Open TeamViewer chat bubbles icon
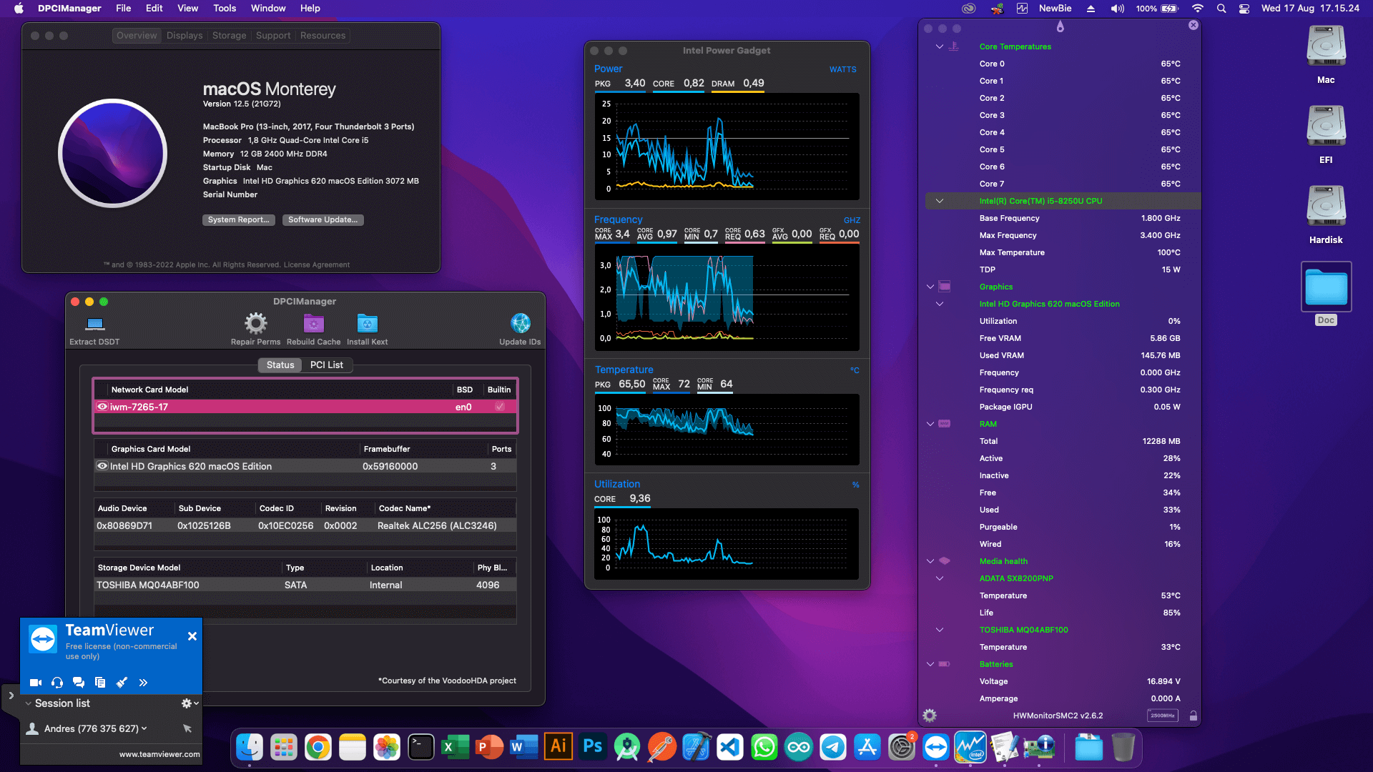 click(x=79, y=683)
